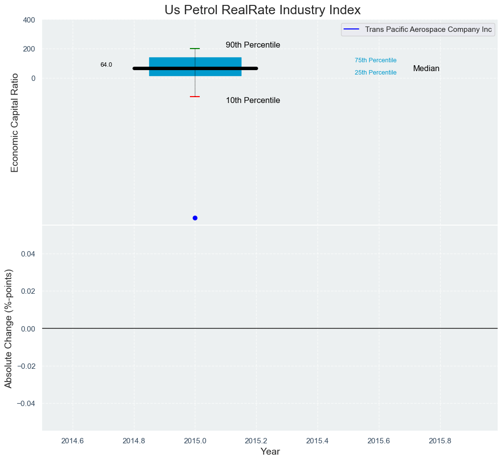Click the 64.0 median value label
The height and width of the screenshot is (461, 503).
[x=106, y=65]
